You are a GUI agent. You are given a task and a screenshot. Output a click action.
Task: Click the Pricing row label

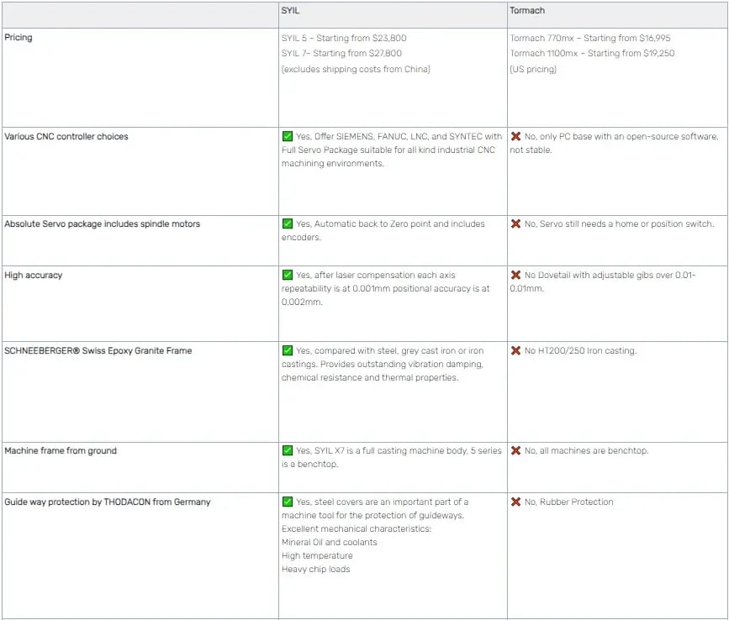tap(18, 38)
